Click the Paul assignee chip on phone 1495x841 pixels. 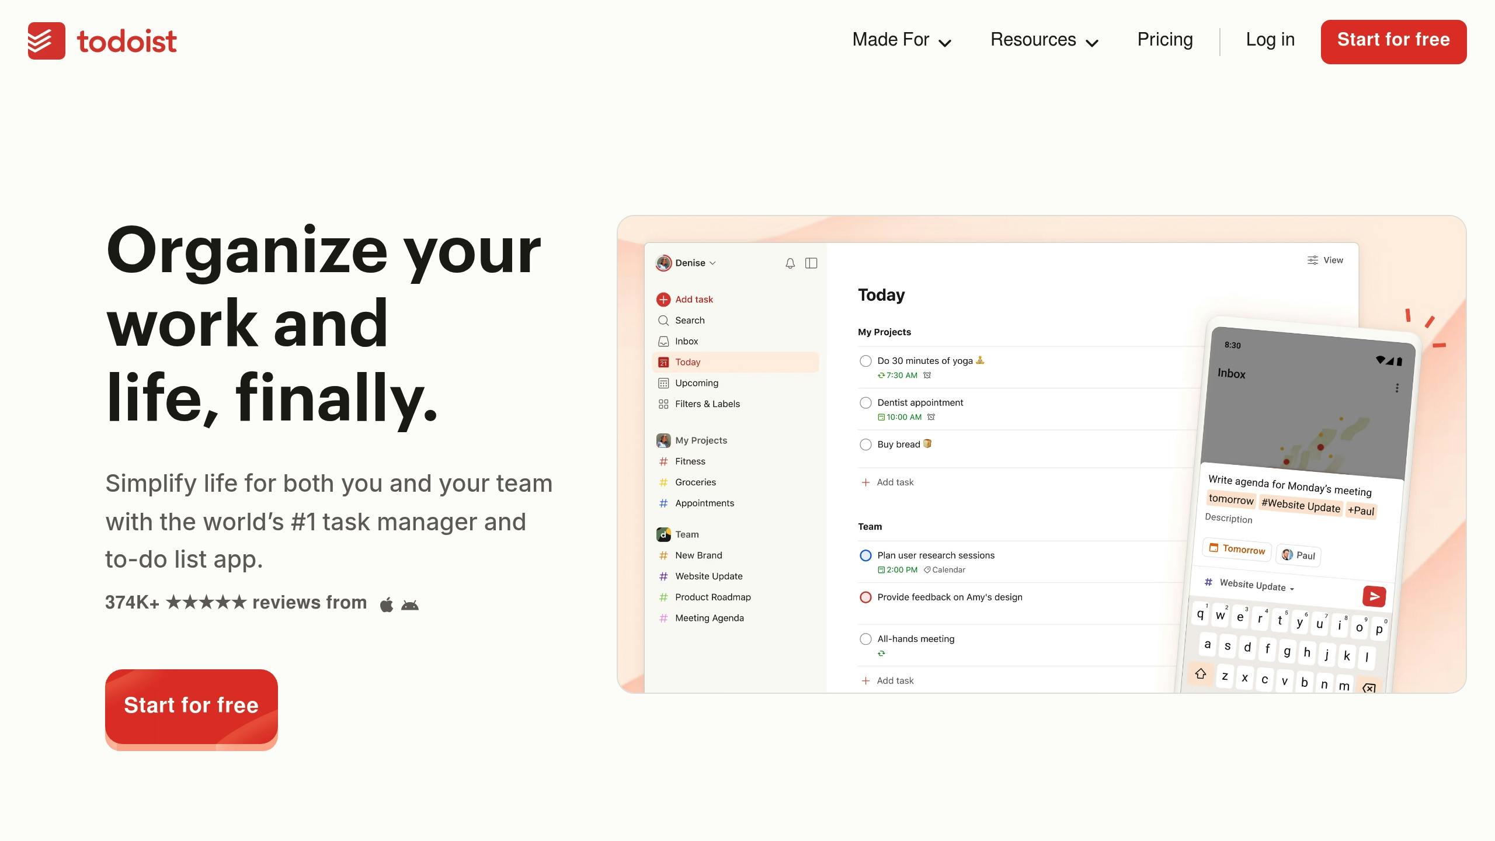pos(1299,555)
